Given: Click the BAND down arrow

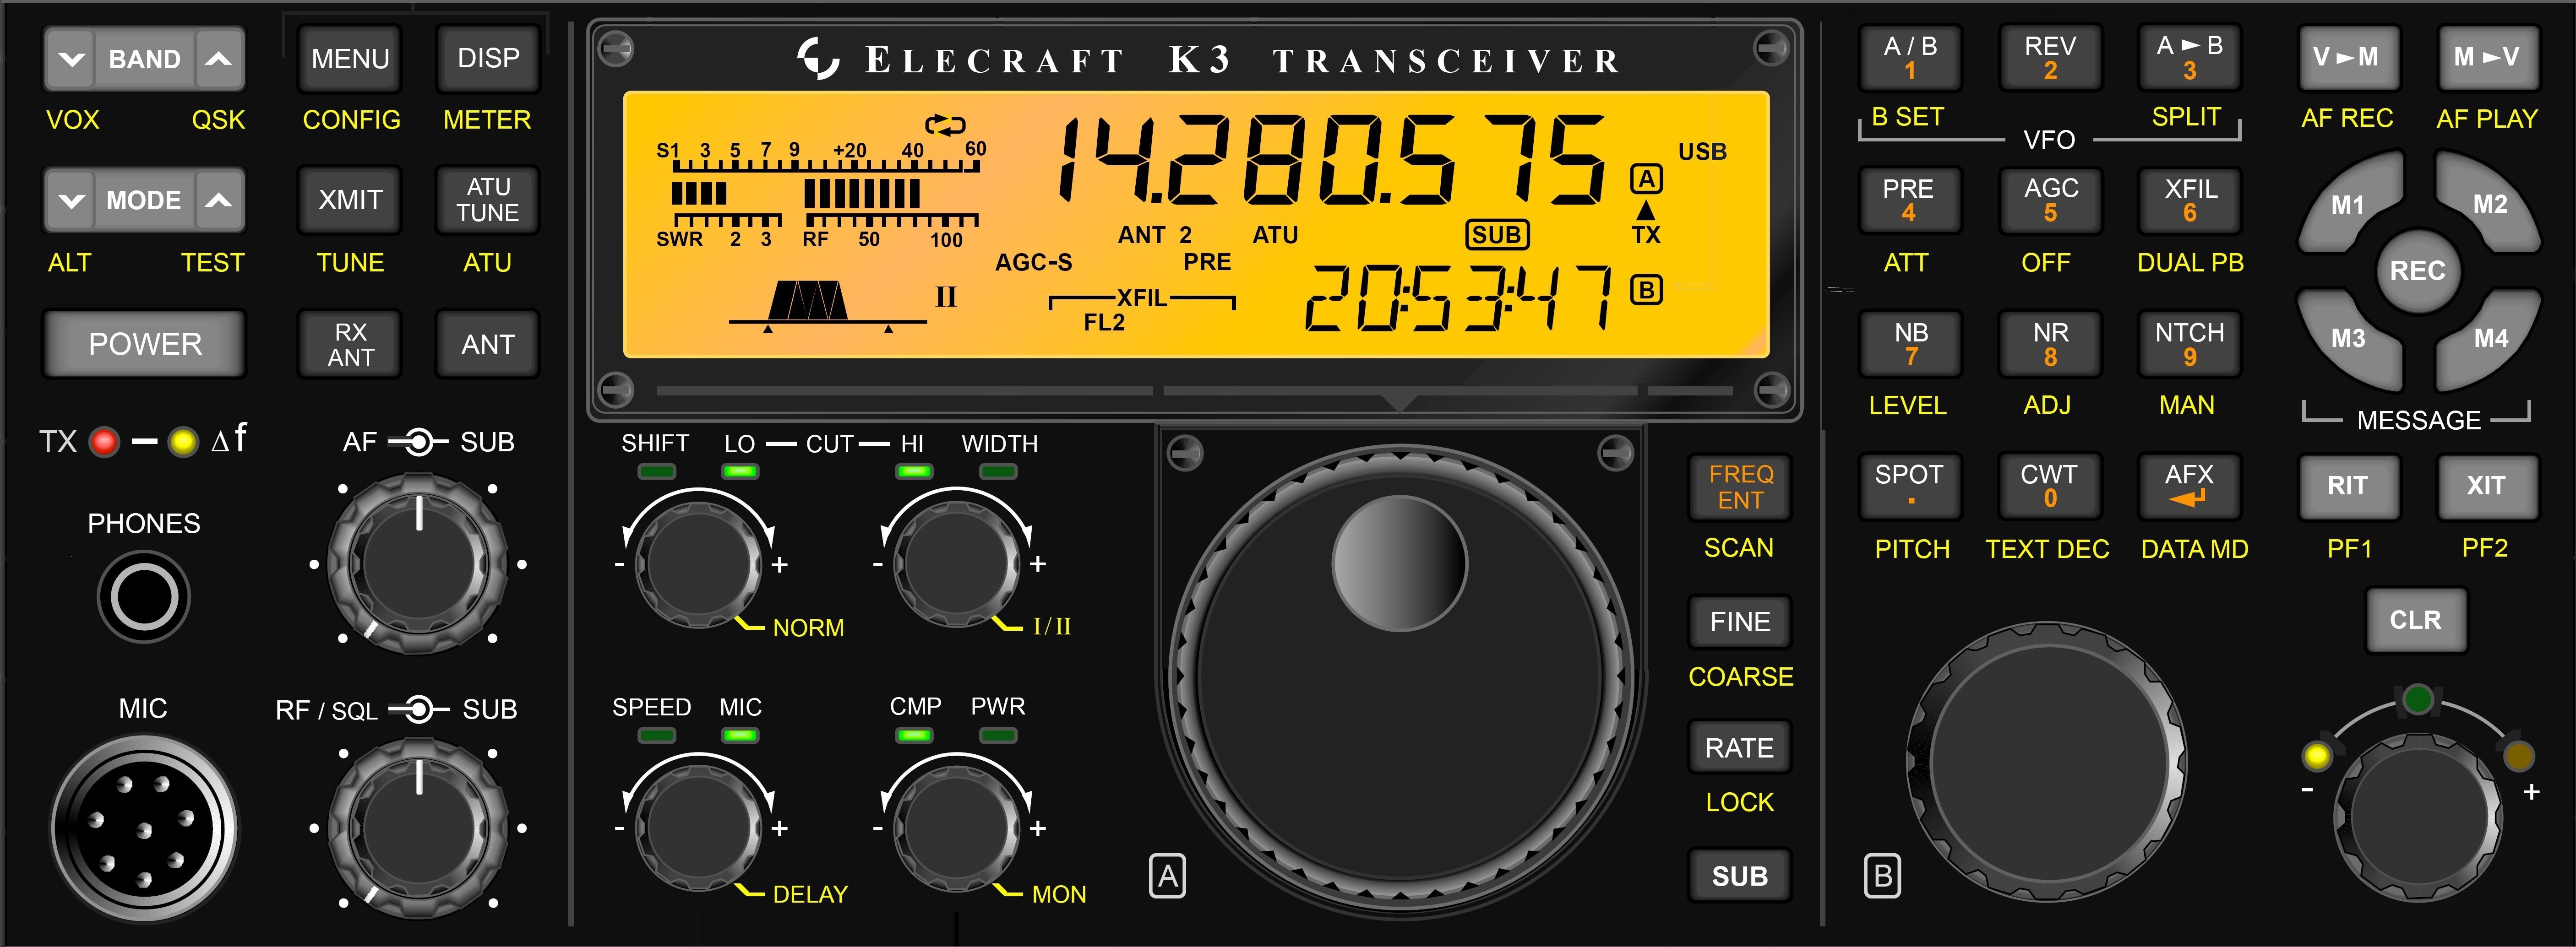Looking at the screenshot, I should tap(71, 59).
